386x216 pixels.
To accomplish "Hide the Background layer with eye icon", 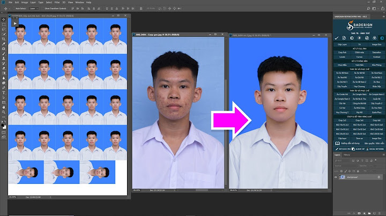I will [336, 177].
